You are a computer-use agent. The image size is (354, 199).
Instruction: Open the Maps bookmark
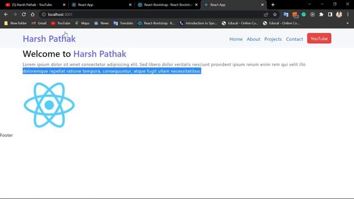coord(82,23)
